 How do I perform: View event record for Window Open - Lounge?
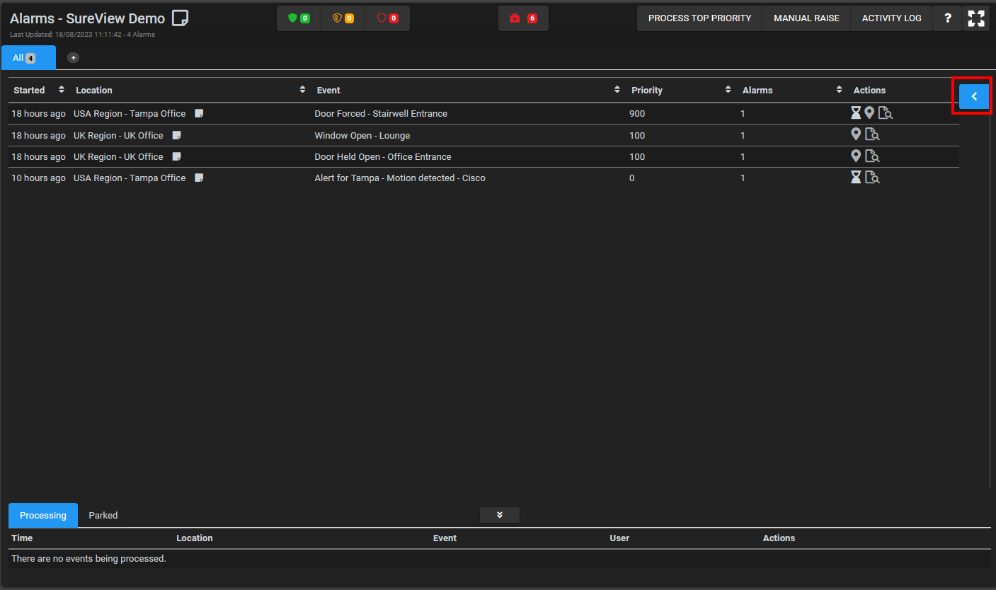872,134
